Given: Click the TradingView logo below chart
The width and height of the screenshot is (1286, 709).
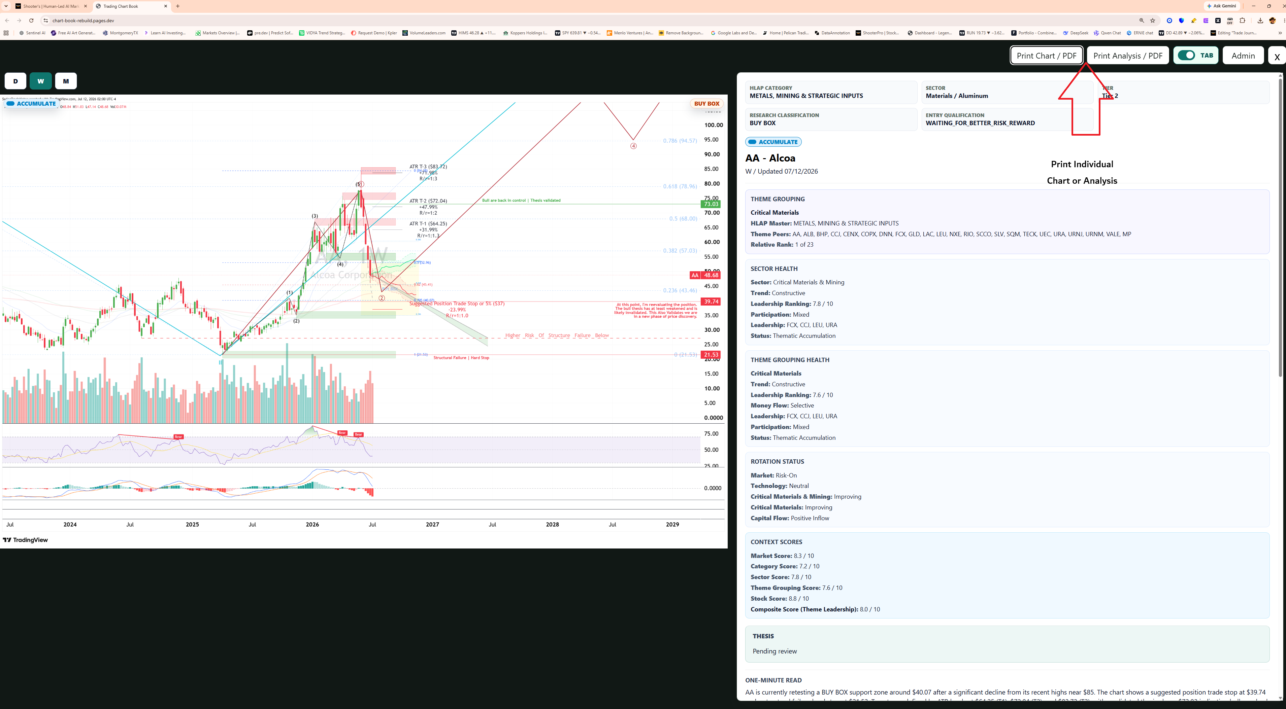Looking at the screenshot, I should 26,540.
